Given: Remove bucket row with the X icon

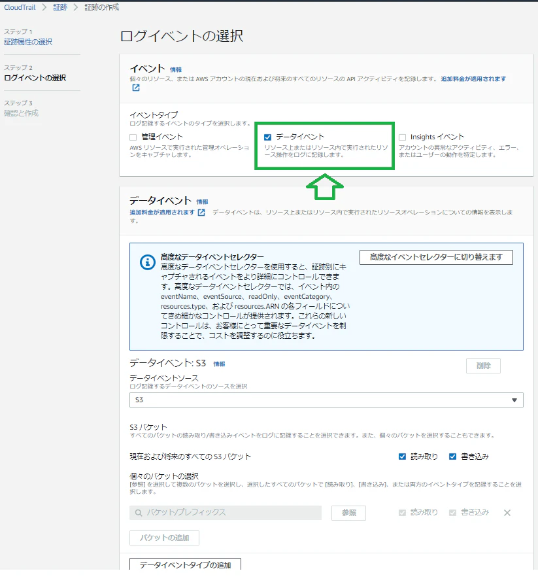Looking at the screenshot, I should 507,513.
